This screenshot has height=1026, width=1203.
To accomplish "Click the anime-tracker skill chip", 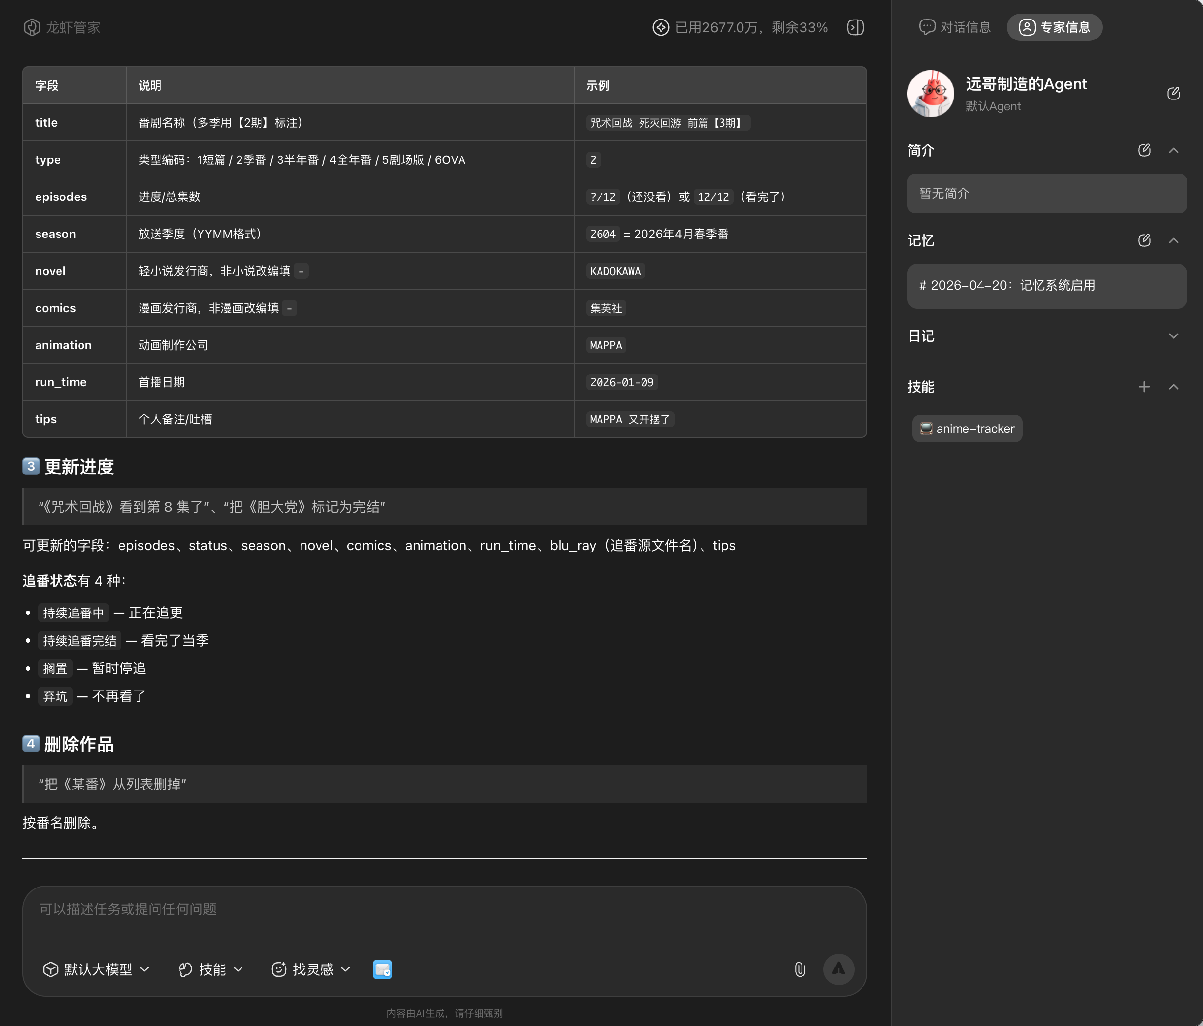I will point(967,429).
